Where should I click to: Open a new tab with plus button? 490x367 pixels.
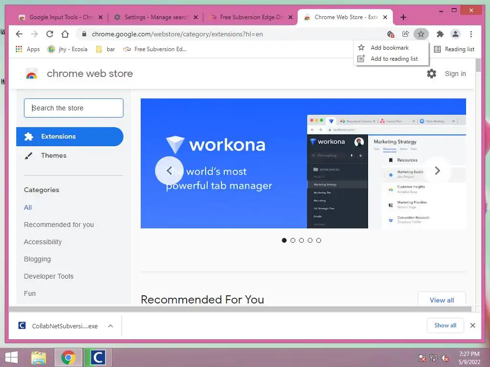[x=403, y=17]
